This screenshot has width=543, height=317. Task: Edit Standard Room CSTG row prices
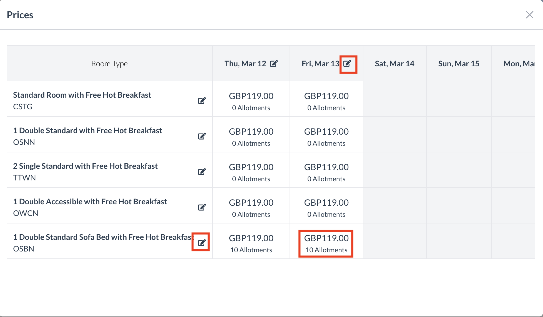202,100
